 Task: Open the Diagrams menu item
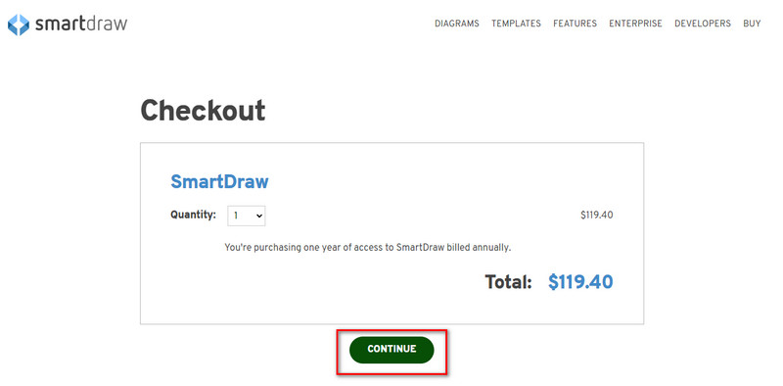pyautogui.click(x=456, y=24)
